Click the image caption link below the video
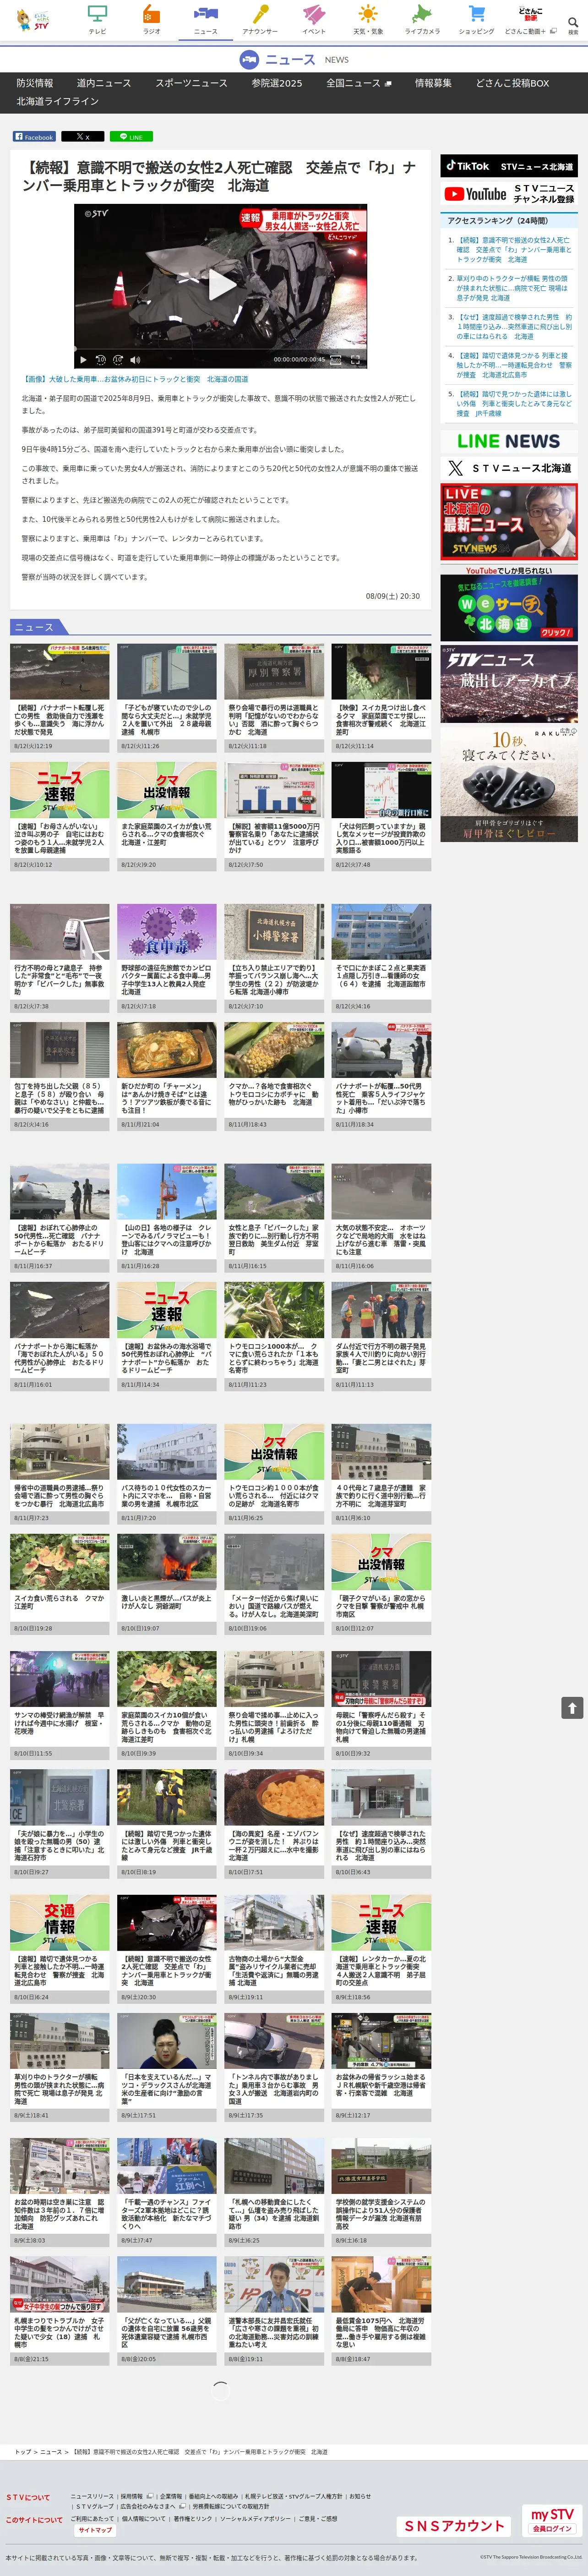The image size is (588, 2576). coord(135,379)
